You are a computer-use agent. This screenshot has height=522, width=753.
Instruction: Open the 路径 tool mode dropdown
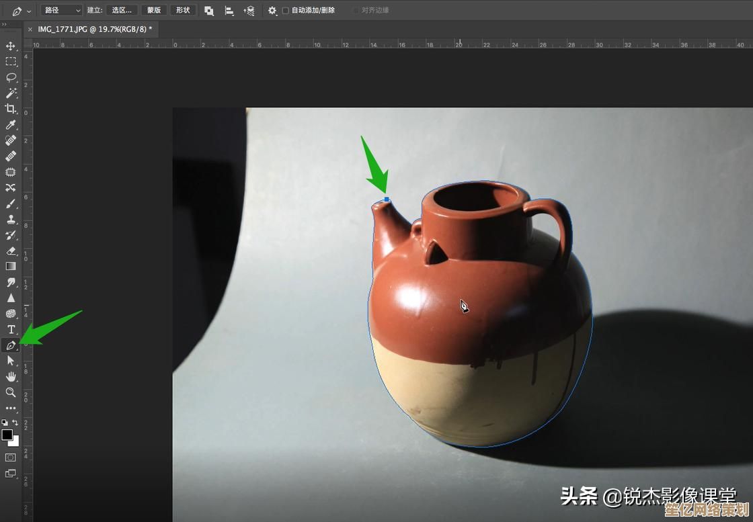pyautogui.click(x=61, y=10)
